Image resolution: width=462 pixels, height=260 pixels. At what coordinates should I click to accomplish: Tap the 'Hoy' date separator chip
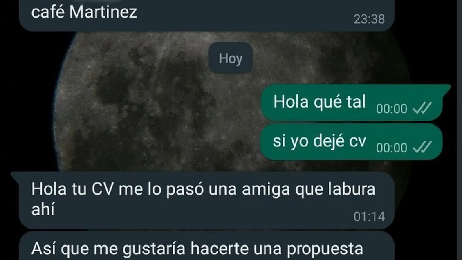231,58
